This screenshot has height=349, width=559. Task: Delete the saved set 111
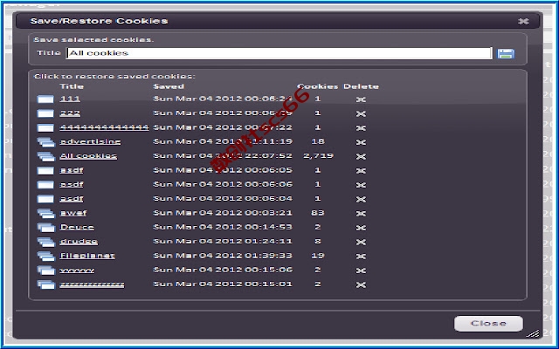[x=361, y=99]
